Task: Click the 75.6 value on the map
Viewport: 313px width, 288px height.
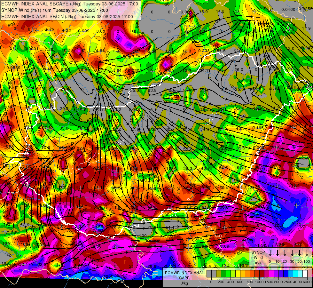Action: 152,227
